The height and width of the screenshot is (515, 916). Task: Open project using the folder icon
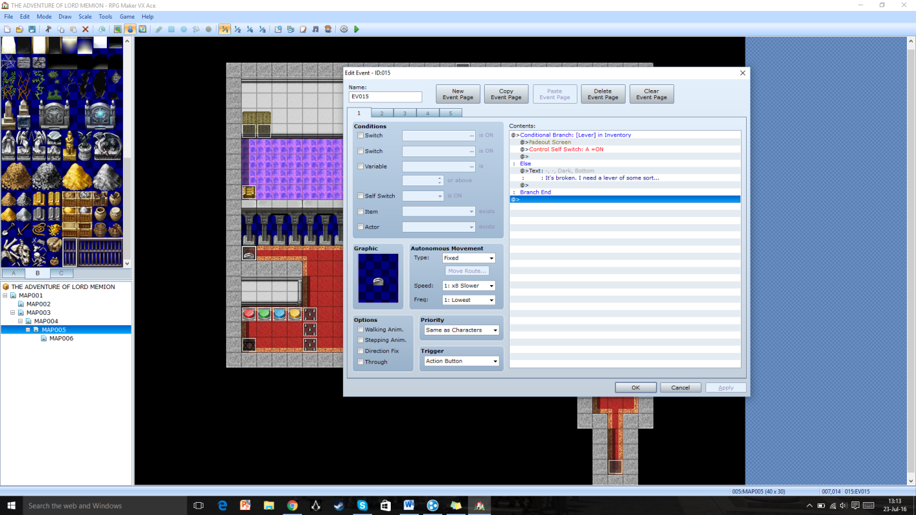point(19,29)
